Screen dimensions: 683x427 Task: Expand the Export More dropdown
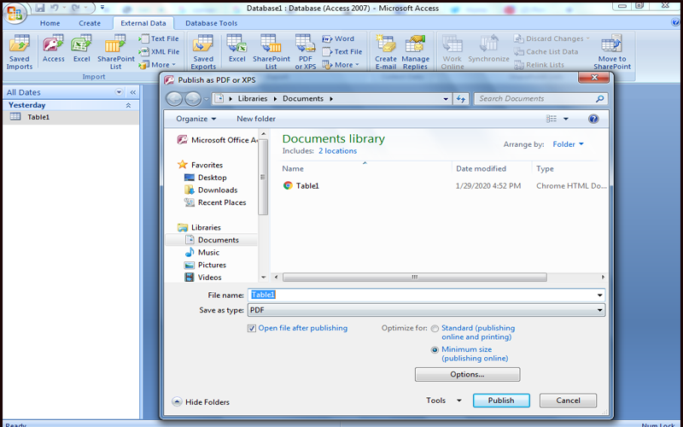[x=341, y=65]
